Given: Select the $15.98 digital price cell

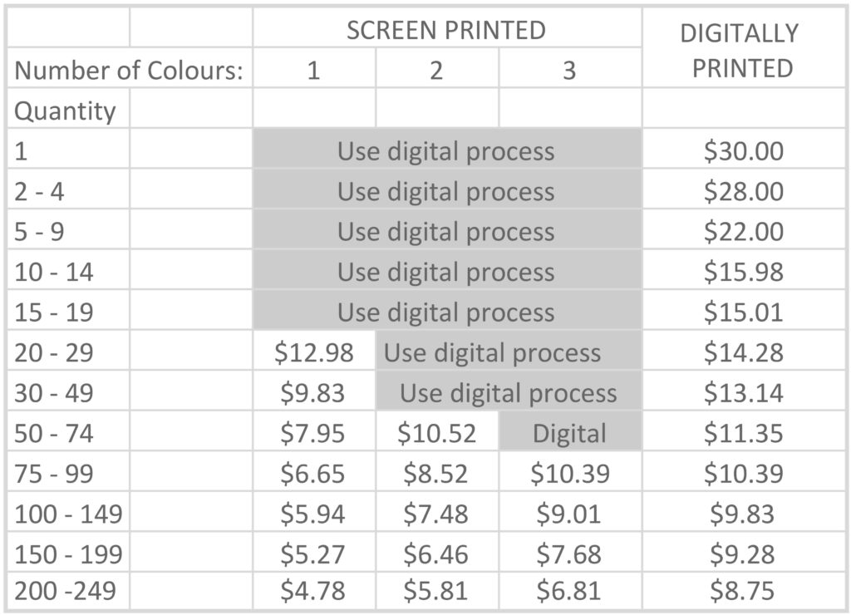Looking at the screenshot, I should click(743, 270).
